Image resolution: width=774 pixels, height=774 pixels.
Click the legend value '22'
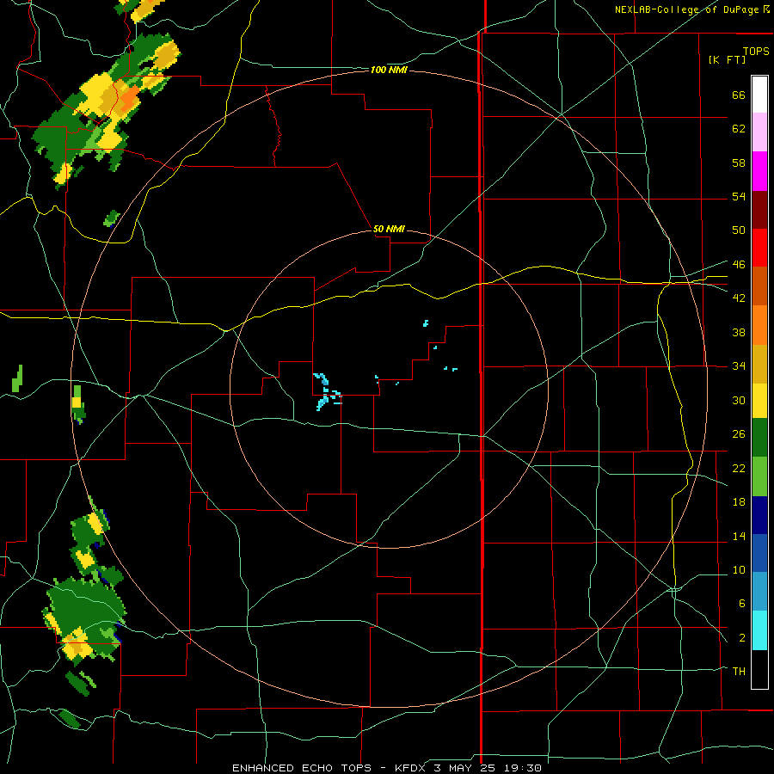pyautogui.click(x=739, y=468)
